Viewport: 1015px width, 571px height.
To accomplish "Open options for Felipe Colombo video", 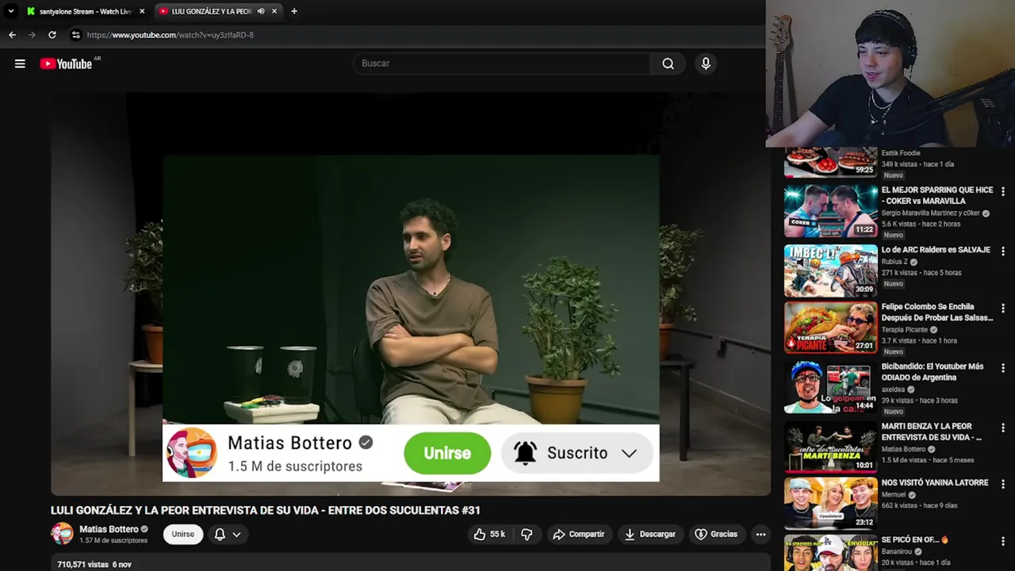I will 1003,308.
